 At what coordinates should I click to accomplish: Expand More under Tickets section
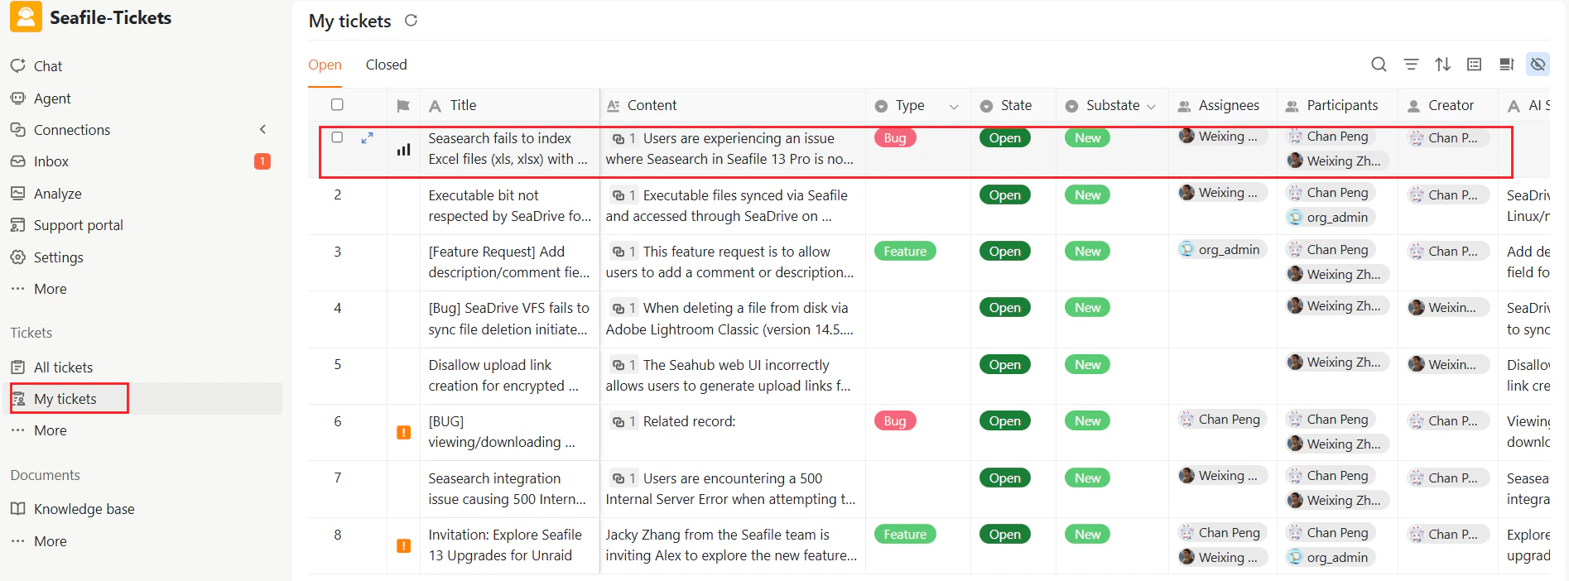(x=50, y=430)
